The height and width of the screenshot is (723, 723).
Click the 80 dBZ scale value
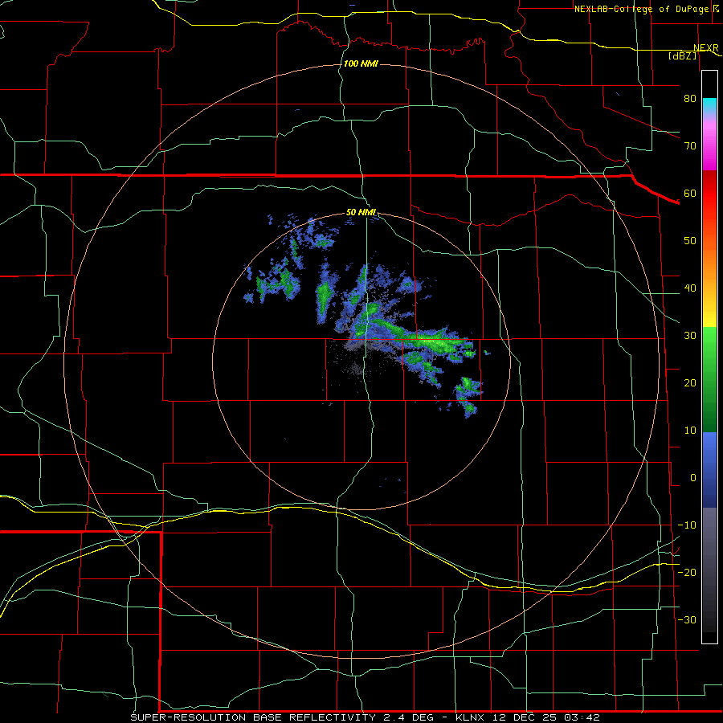coord(690,98)
